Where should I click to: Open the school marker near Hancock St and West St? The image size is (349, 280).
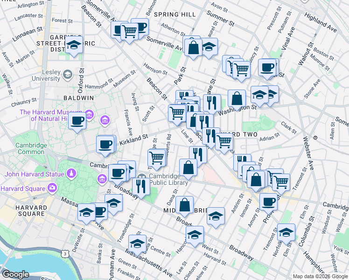195,236
